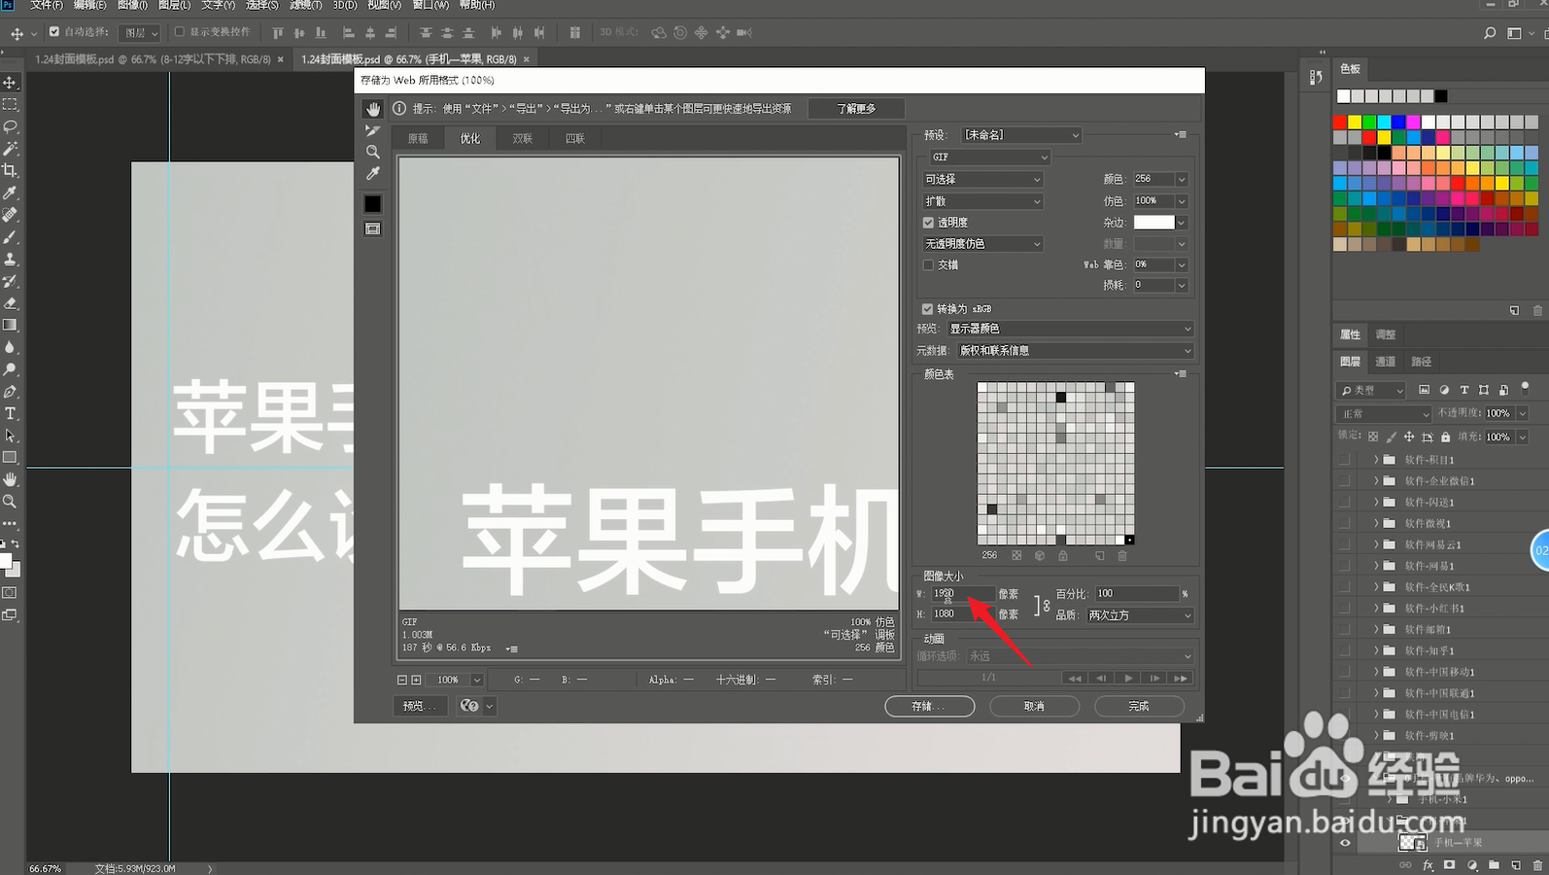Delete the selected color trash icon in color table
The image size is (1549, 875).
(1122, 556)
